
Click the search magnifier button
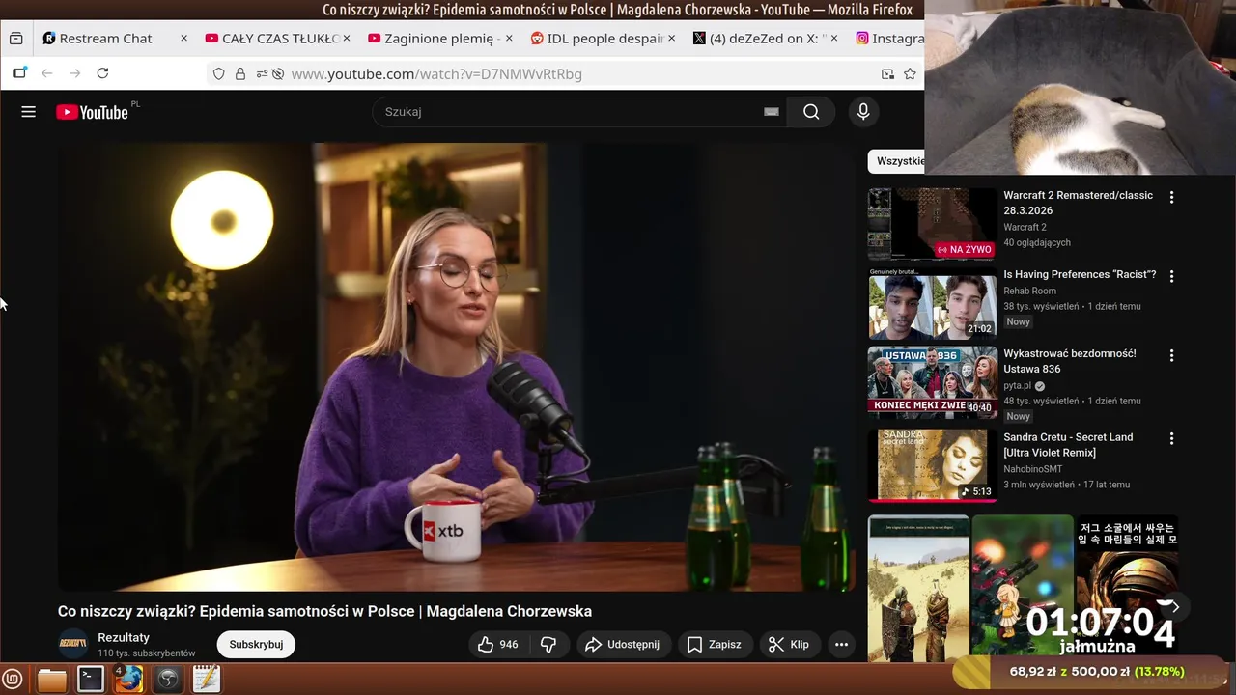tap(811, 112)
